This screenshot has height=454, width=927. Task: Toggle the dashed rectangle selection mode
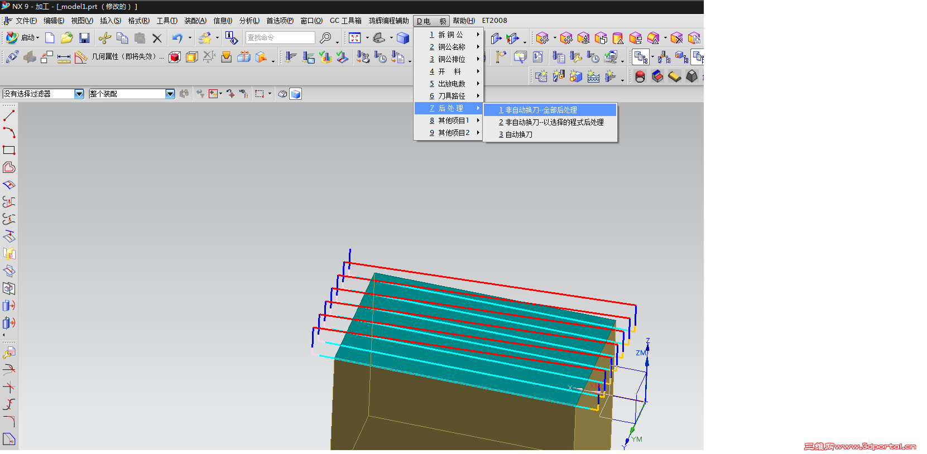click(x=260, y=94)
